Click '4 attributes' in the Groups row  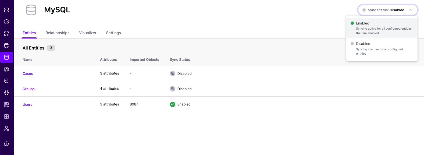[109, 89]
